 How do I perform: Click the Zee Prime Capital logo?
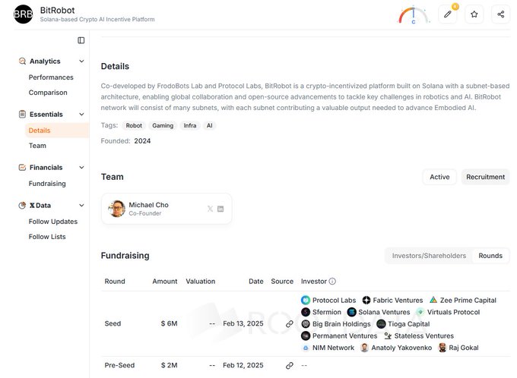[433, 300]
